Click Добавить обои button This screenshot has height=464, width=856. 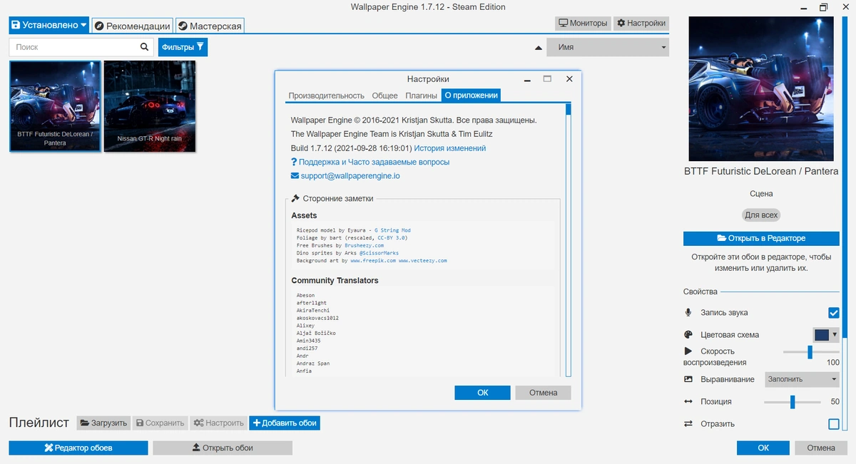click(x=284, y=423)
